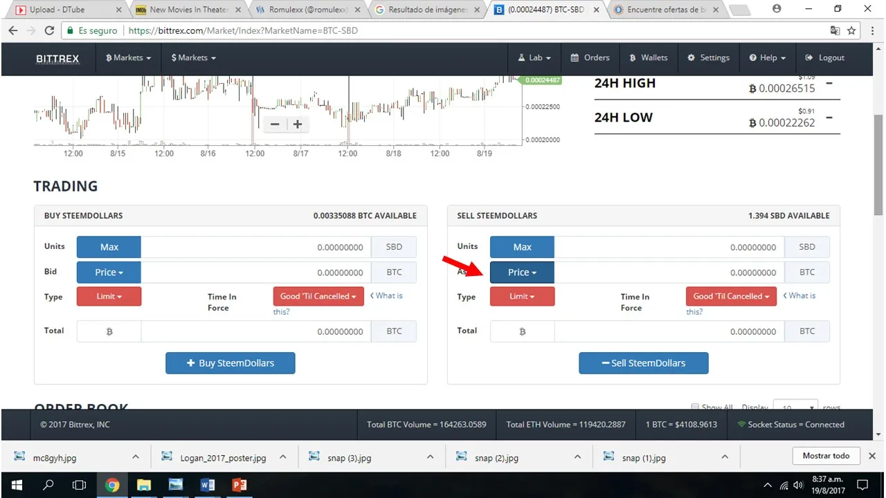Viewport: 886px width, 498px height.
Task: Open the Windows Start menu
Action: (x=17, y=485)
